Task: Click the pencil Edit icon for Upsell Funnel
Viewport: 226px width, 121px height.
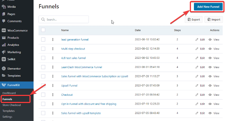Action: [x=197, y=85]
